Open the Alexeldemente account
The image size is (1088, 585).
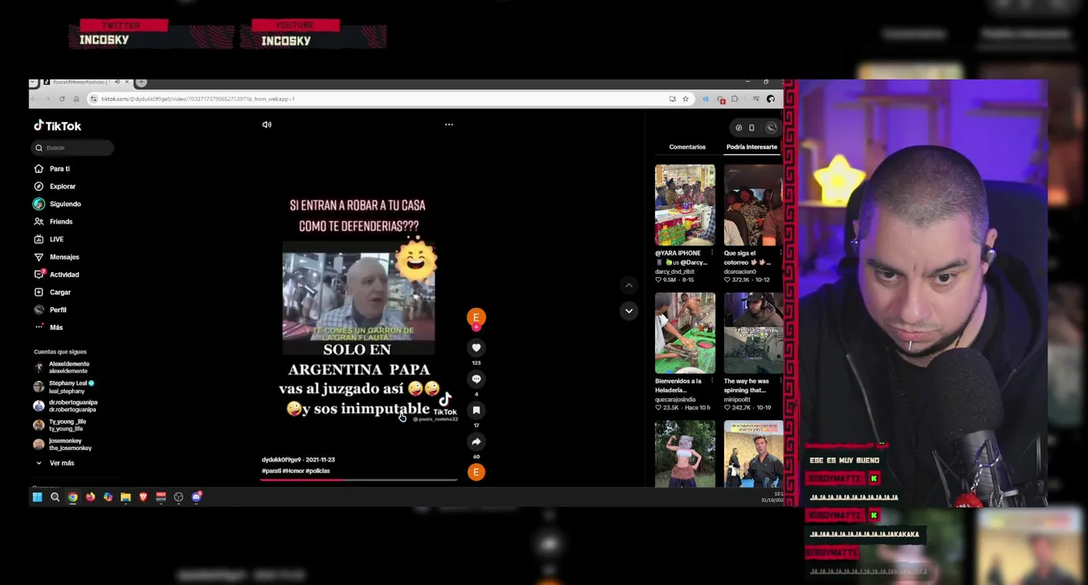click(62, 367)
